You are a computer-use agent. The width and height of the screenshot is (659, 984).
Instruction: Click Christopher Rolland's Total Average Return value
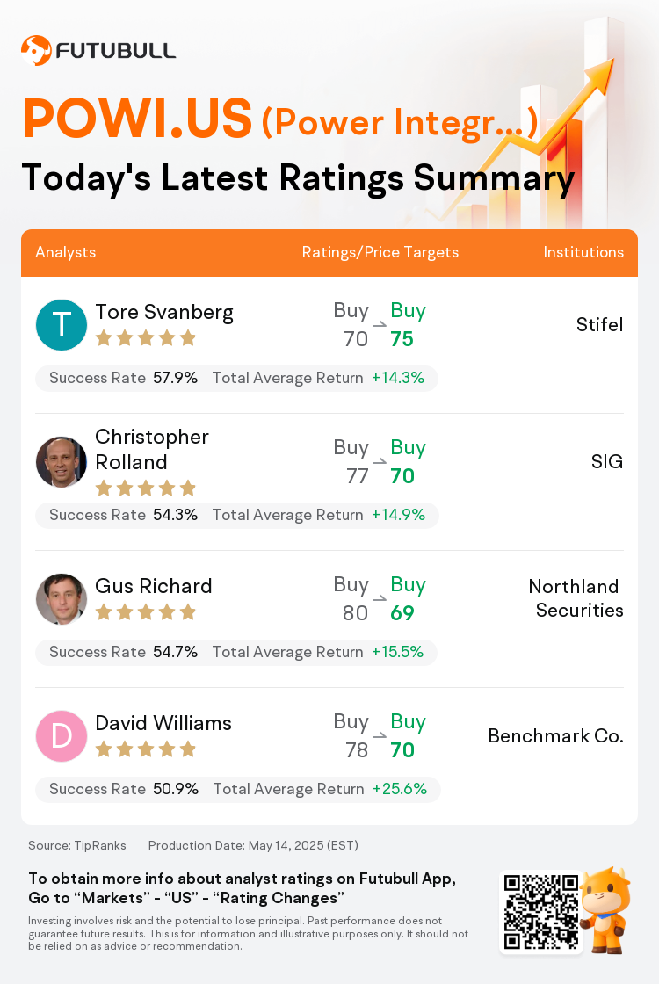click(399, 515)
